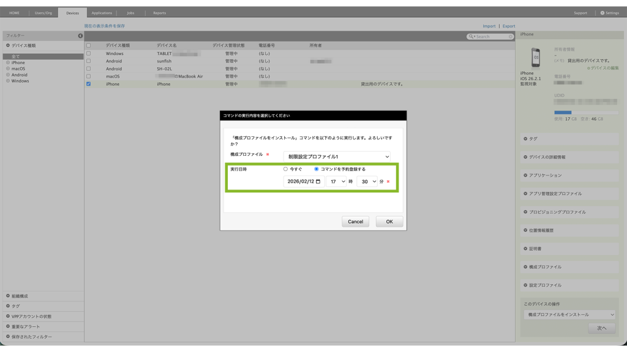Viewport: 627px width, 352px height.
Task: Collapse the filter panel with the arrow icon
Action: click(x=80, y=36)
